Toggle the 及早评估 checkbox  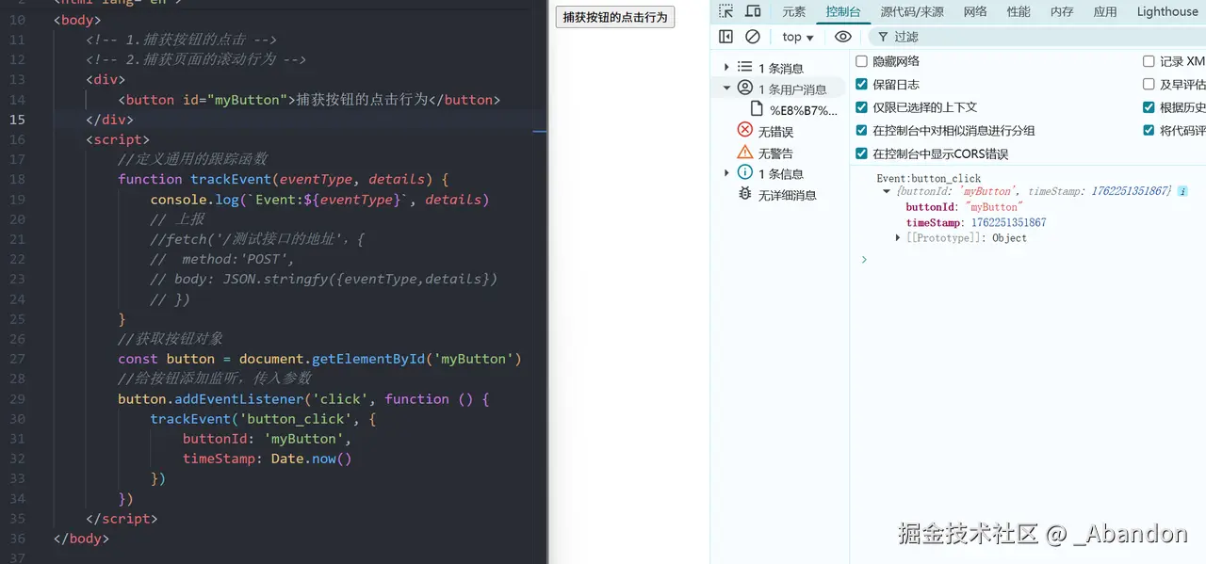coord(1149,84)
